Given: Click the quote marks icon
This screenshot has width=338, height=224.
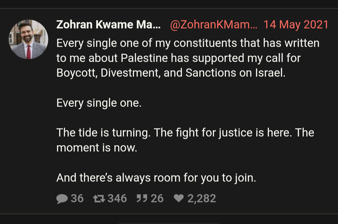Looking at the screenshot, I should (x=142, y=198).
